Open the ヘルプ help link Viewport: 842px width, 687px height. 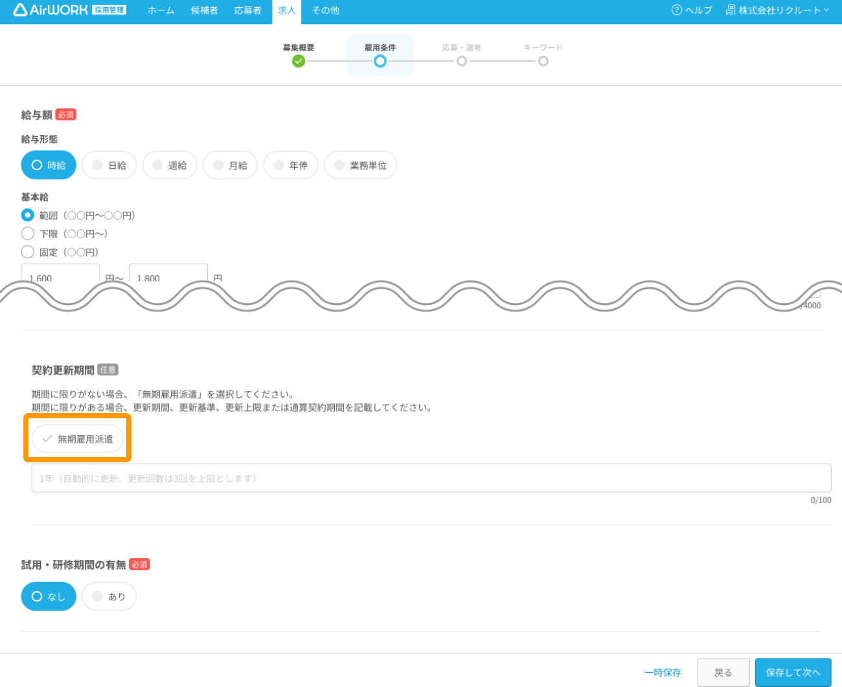[x=692, y=10]
